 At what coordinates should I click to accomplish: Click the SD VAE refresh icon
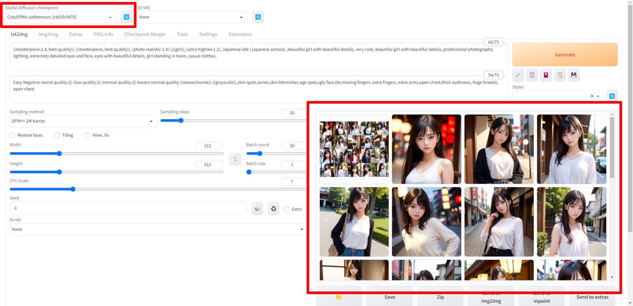pyautogui.click(x=258, y=17)
